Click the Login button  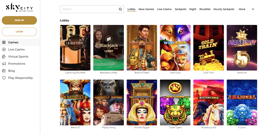point(19,32)
